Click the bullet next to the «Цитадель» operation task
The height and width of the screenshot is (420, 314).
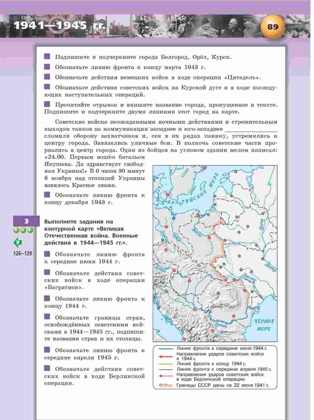pos(47,77)
